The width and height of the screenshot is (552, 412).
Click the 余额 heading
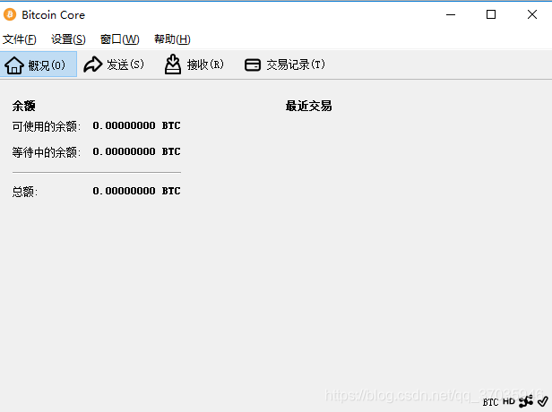(x=23, y=106)
